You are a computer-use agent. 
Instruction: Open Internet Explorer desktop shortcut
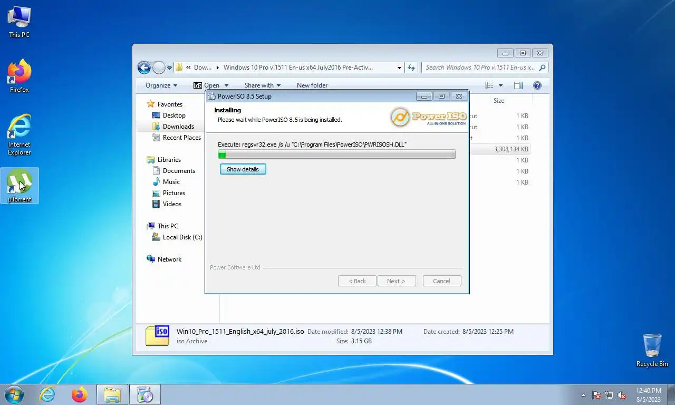(19, 135)
